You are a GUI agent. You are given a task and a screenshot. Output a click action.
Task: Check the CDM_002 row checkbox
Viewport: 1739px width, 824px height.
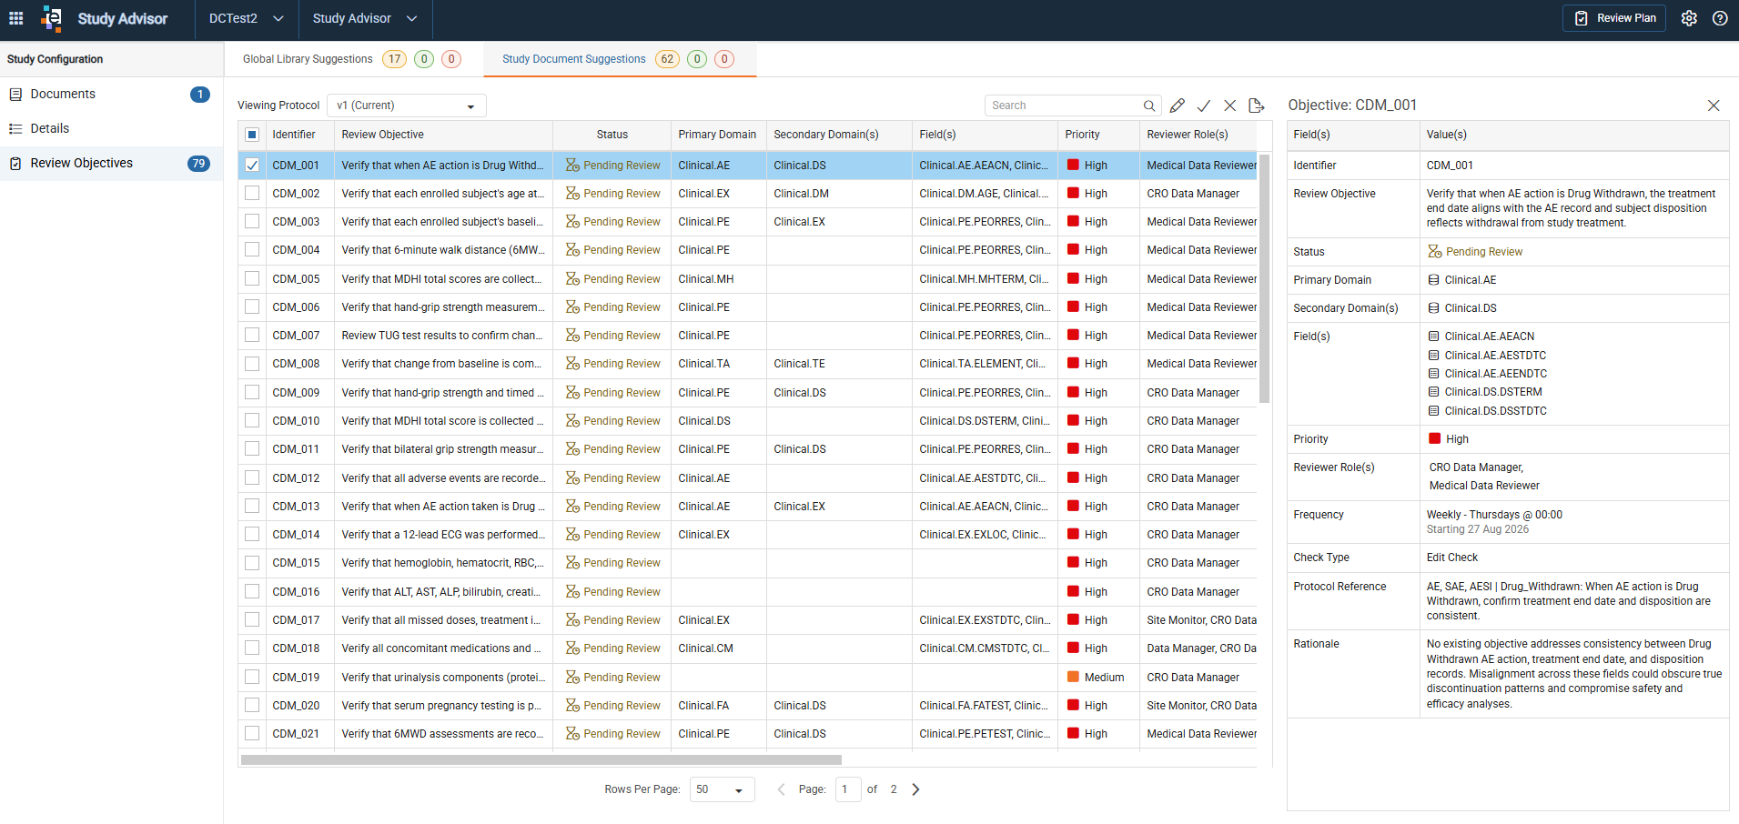(x=252, y=194)
